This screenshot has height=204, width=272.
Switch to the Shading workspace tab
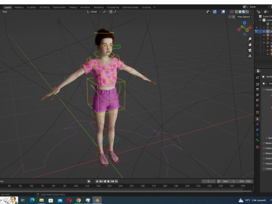click(73, 7)
